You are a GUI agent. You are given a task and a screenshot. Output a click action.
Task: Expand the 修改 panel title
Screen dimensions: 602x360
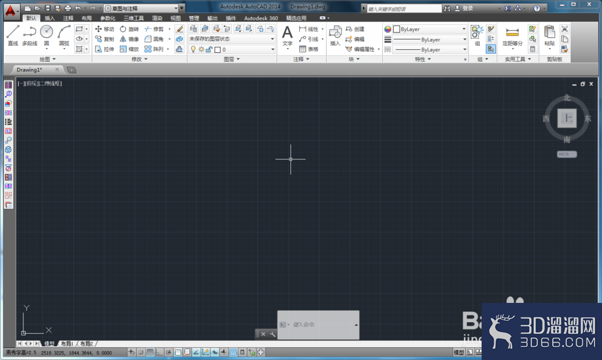140,59
